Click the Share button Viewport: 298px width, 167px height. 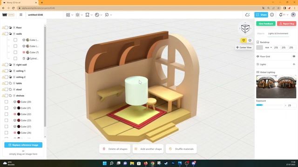pyautogui.click(x=261, y=15)
